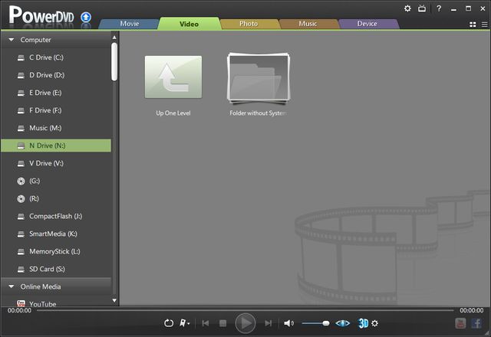Select E Drive (E:)
491x337 pixels.
coord(56,93)
